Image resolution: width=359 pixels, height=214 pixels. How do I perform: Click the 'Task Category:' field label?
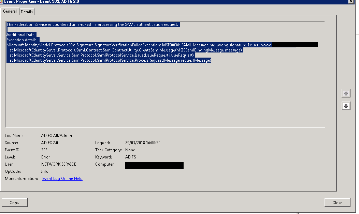108,150
